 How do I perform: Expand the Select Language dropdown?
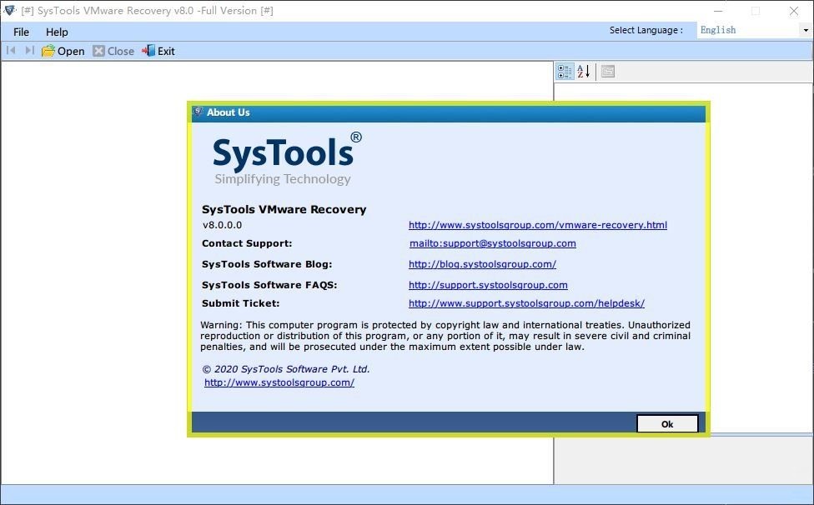click(x=806, y=30)
